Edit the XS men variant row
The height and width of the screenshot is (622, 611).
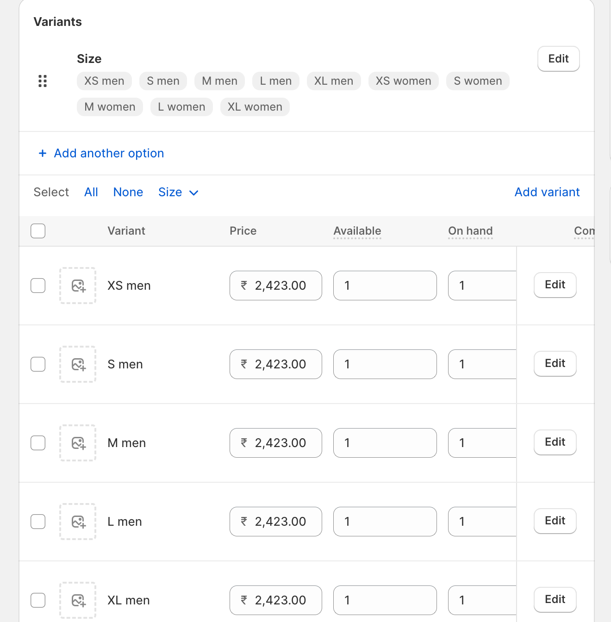(555, 285)
